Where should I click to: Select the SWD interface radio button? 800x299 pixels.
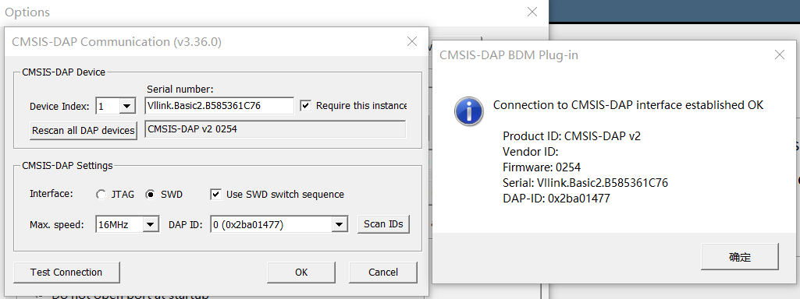(150, 195)
